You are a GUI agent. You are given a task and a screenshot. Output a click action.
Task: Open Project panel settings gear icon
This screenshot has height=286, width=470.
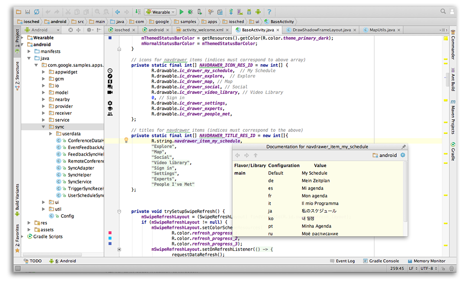(x=89, y=30)
